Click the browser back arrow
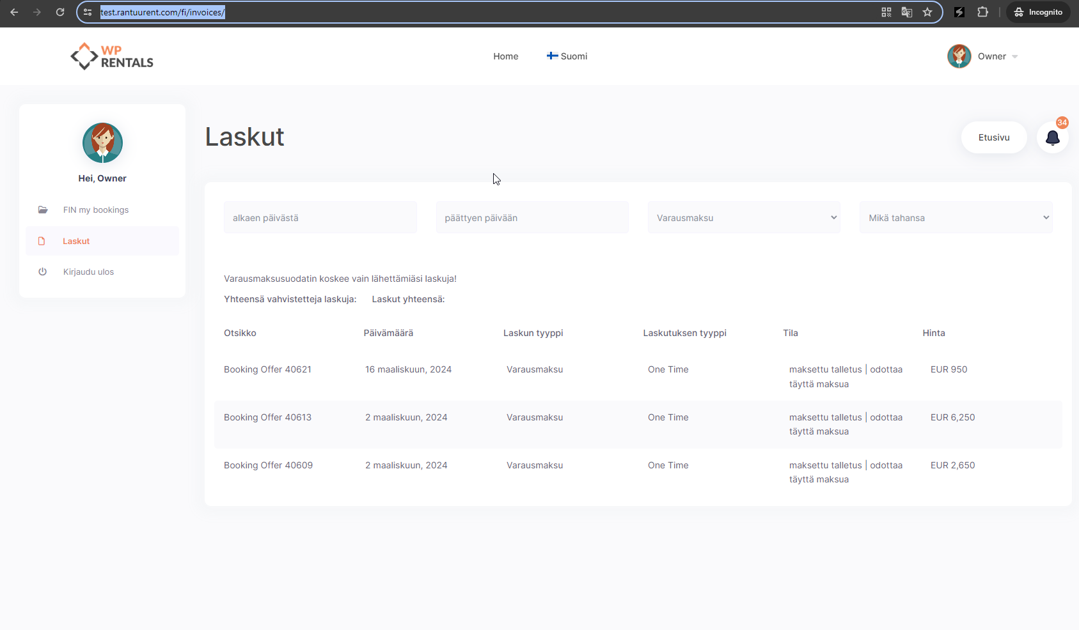Image resolution: width=1079 pixels, height=630 pixels. 14,12
